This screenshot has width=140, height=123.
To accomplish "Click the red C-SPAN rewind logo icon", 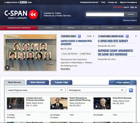I will (33, 15).
